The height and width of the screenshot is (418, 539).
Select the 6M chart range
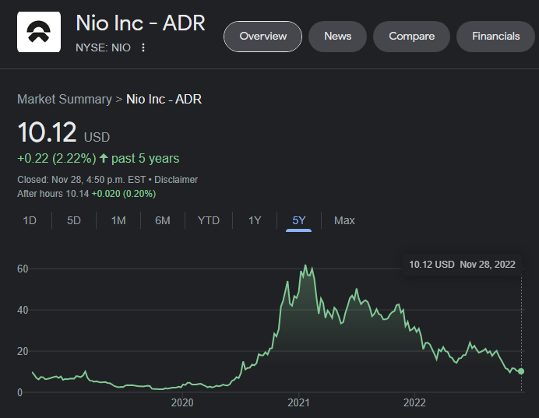[163, 220]
